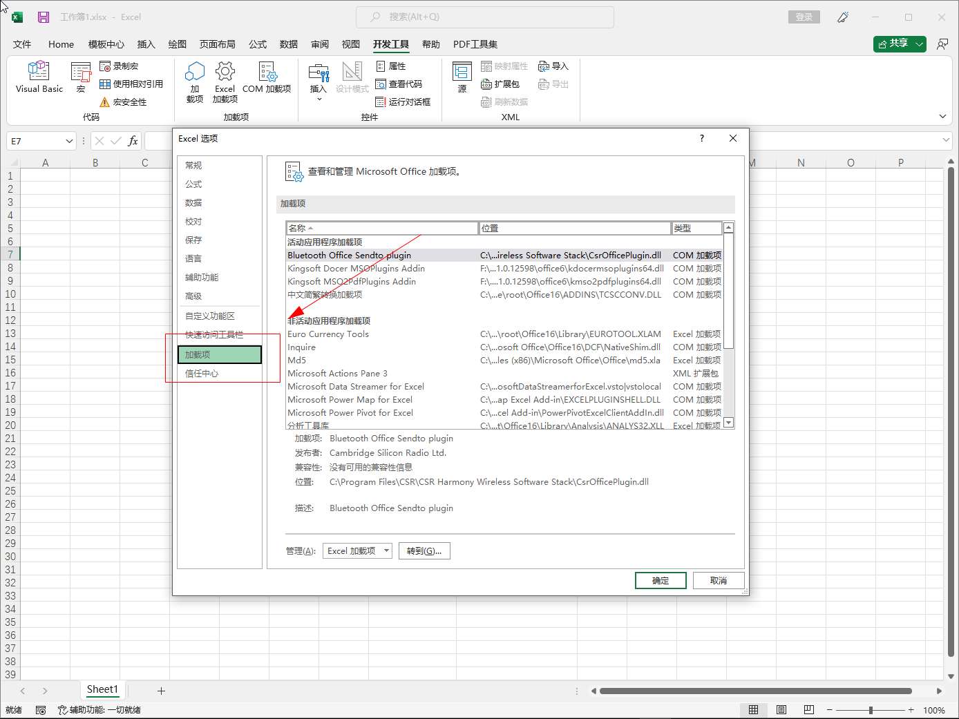Viewport: 959px width, 719px height.
Task: Click the 共享 share button
Action: [893, 44]
